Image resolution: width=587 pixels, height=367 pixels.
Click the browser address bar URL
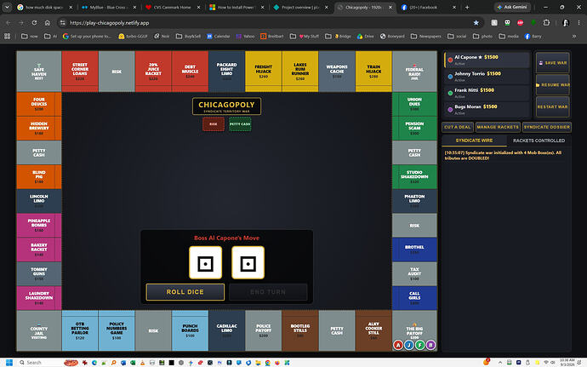tap(109, 23)
